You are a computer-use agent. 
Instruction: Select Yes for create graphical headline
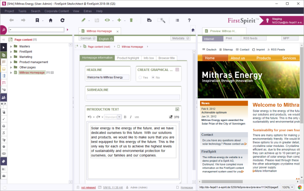point(140,77)
